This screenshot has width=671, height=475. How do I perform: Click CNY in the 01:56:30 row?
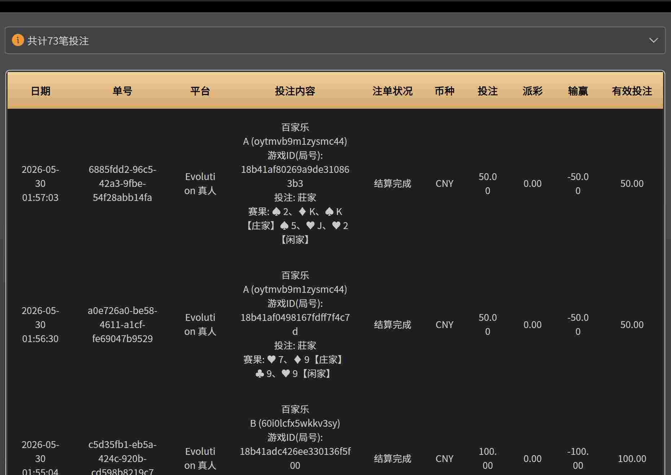tap(444, 324)
